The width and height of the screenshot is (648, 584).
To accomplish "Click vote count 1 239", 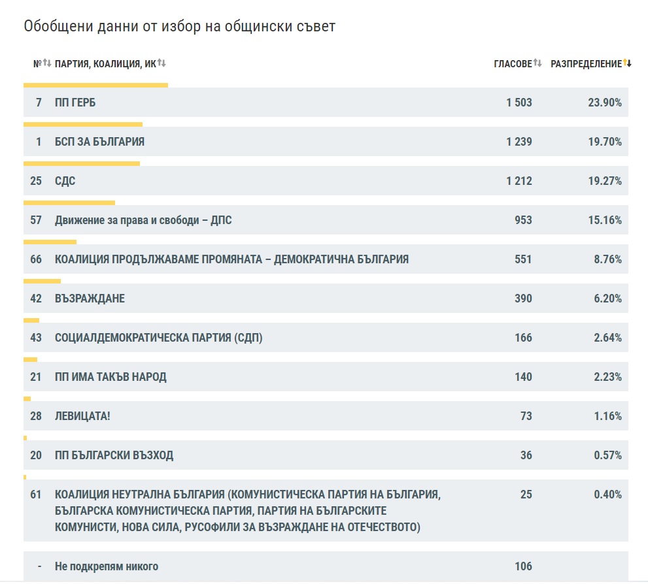I will 519,142.
